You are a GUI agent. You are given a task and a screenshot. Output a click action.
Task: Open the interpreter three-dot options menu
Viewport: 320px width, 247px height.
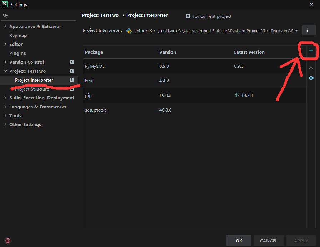pyautogui.click(x=307, y=31)
